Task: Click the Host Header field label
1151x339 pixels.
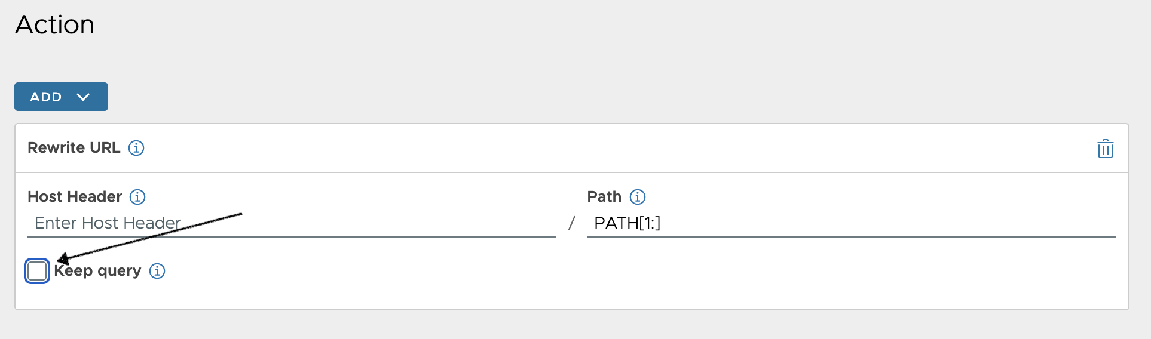Action: coord(75,197)
